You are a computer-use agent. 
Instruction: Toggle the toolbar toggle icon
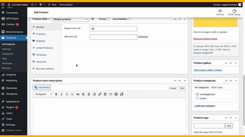pyautogui.click(x=116, y=94)
